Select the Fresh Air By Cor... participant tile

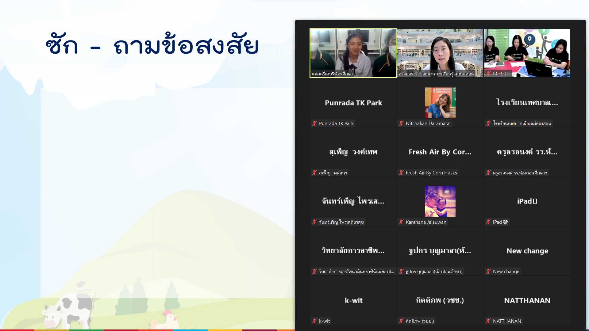pyautogui.click(x=440, y=152)
